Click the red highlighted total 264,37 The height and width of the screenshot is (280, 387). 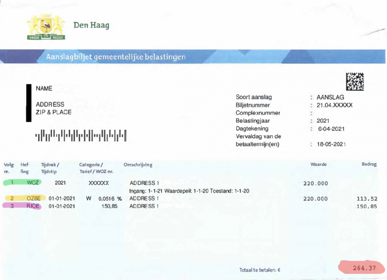pos(362,267)
